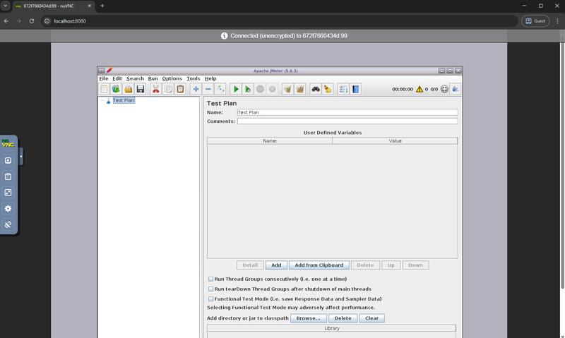Click the Test Plan Name input field
Viewport: 565px width, 338px height.
(347, 112)
